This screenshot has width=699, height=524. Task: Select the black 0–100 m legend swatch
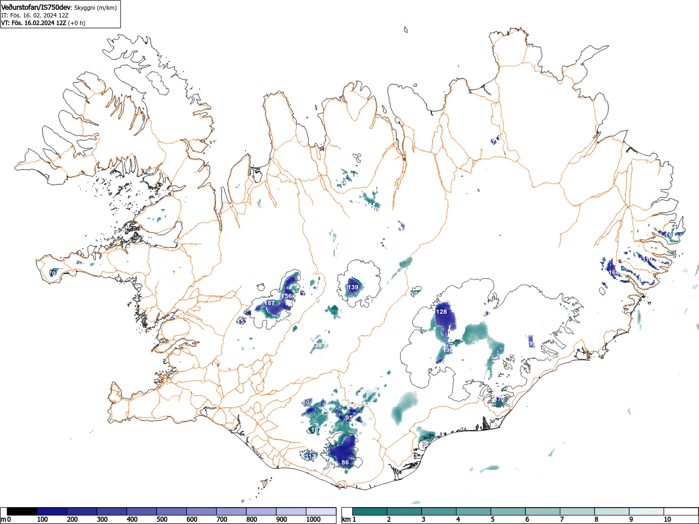pos(22,511)
